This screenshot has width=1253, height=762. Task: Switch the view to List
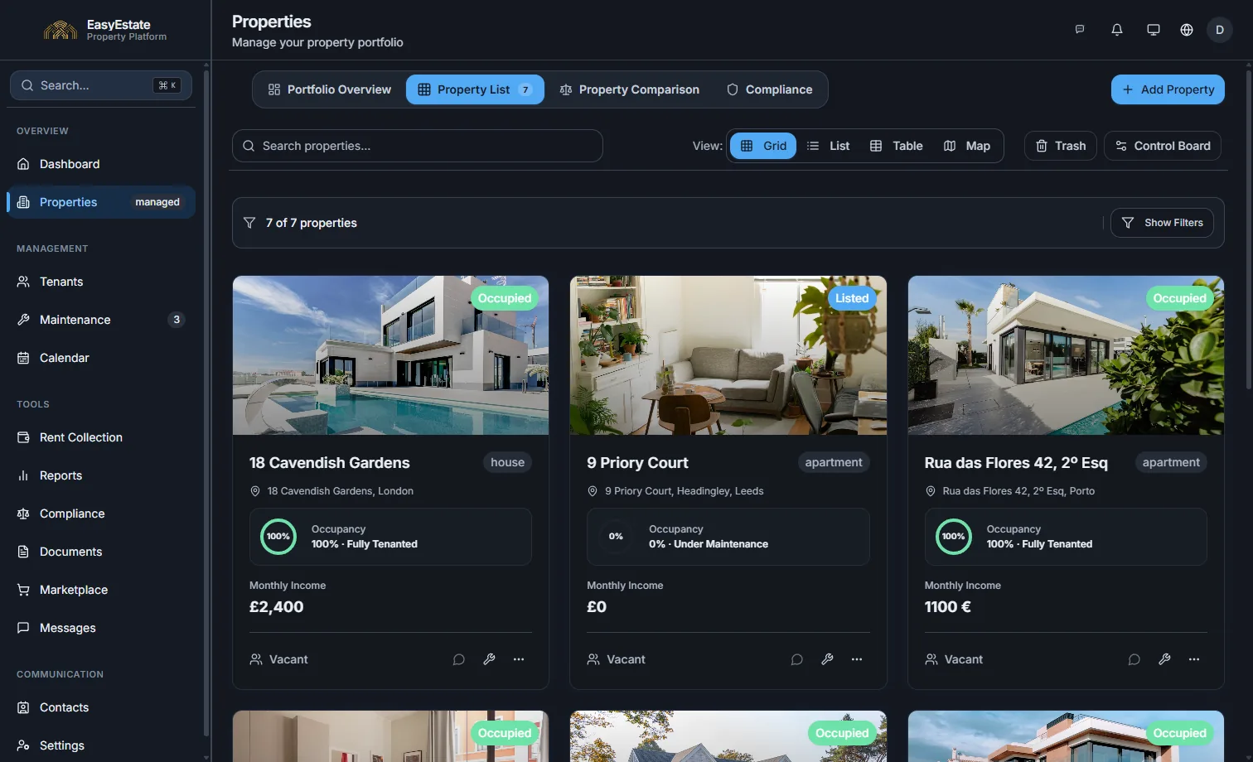coord(828,146)
